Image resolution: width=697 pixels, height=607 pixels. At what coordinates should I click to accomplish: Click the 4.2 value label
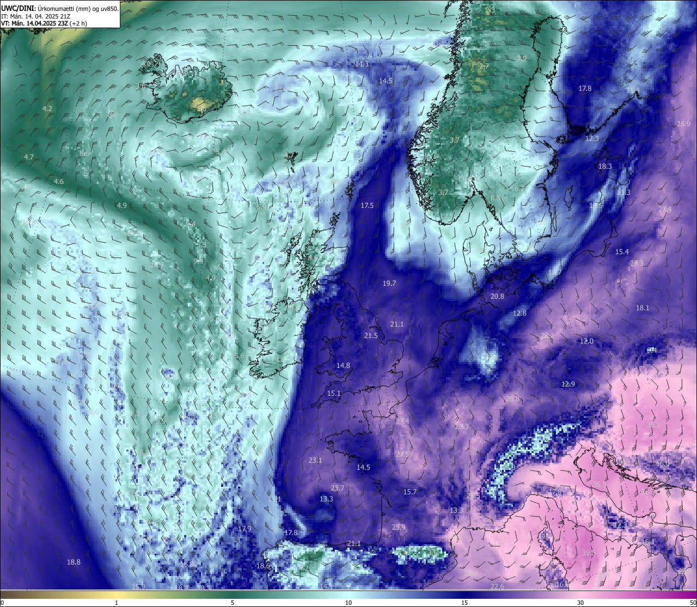pyautogui.click(x=47, y=109)
